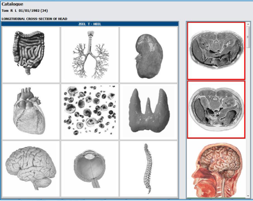Select the brain organ image
The width and height of the screenshot is (253, 201).
[x=31, y=169]
